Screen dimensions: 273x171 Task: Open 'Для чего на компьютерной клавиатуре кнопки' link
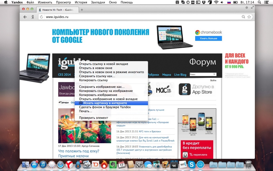145,139
